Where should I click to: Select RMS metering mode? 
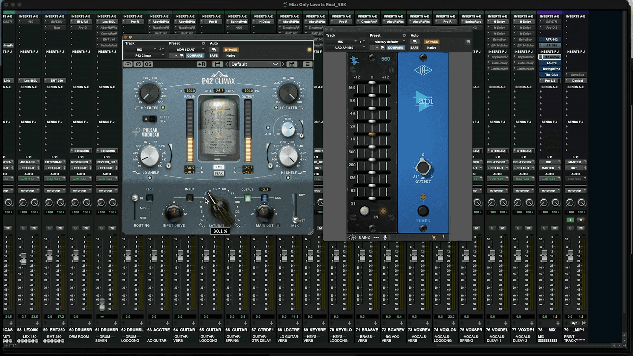[x=219, y=167]
